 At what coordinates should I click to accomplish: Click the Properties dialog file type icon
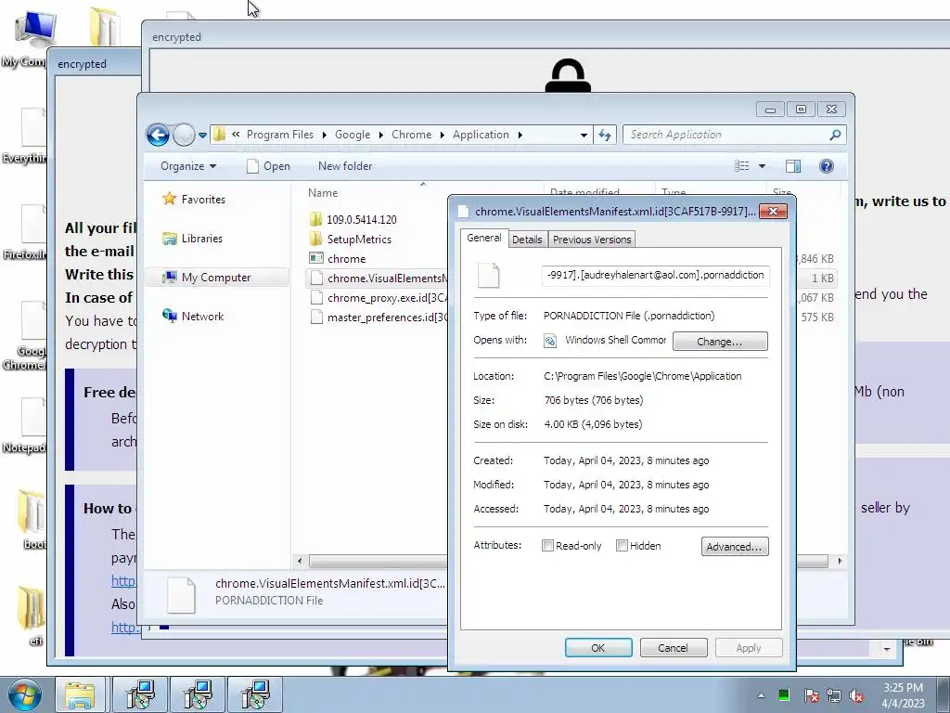point(488,275)
